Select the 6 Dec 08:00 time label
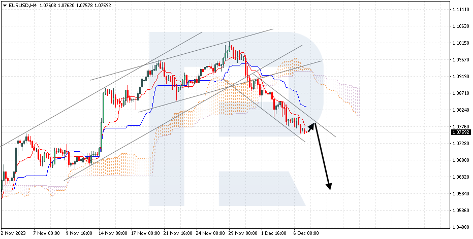473x239 pixels. 307,233
